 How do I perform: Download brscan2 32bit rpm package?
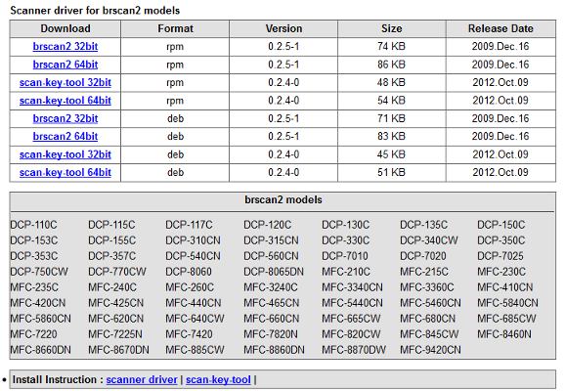click(x=65, y=47)
